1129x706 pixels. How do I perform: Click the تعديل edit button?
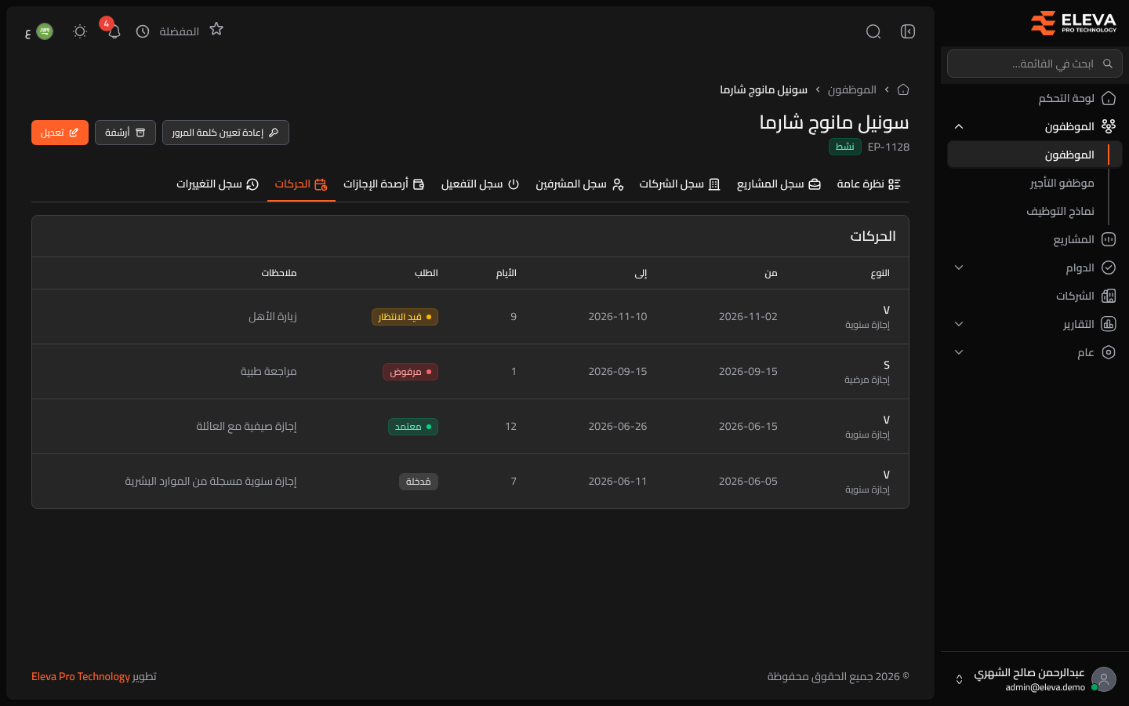click(60, 133)
